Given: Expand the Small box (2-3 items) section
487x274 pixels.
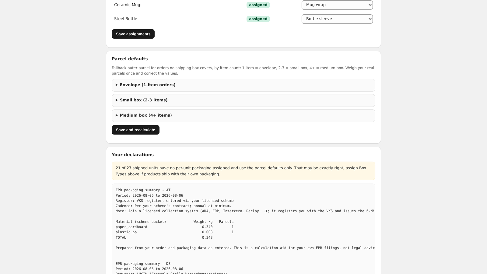Looking at the screenshot, I should point(243,100).
